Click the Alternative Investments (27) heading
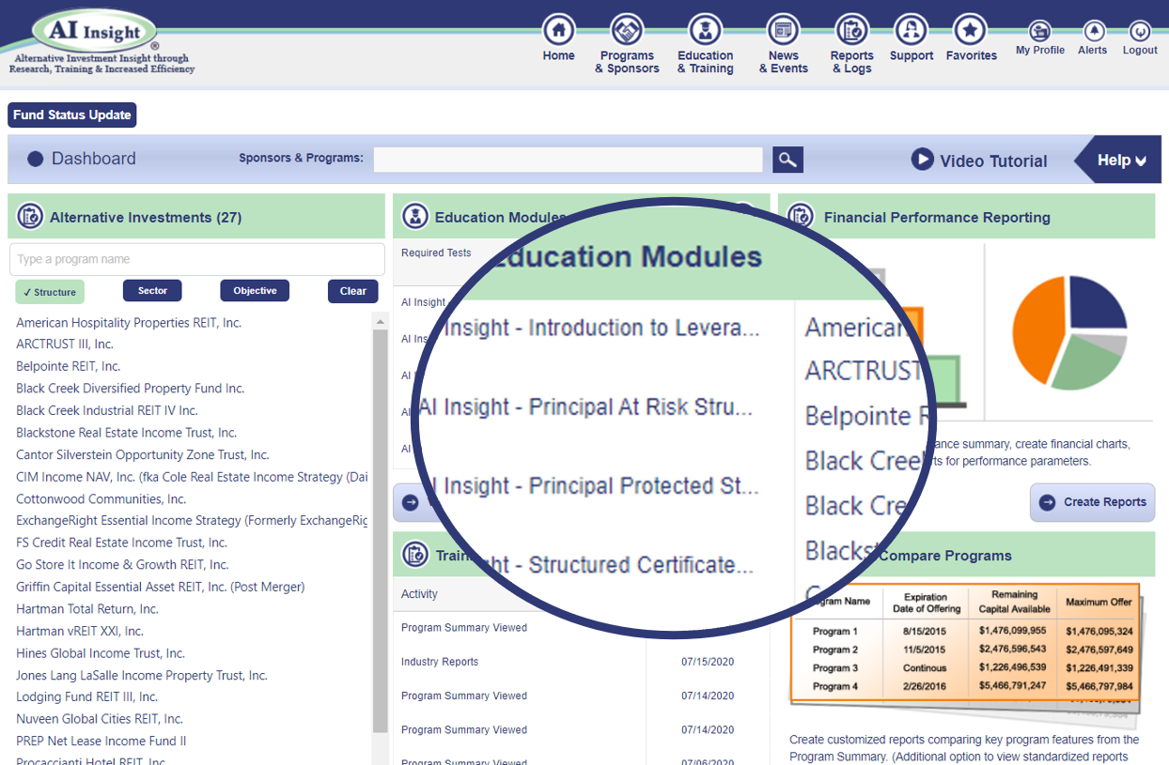This screenshot has width=1169, height=765. (146, 217)
